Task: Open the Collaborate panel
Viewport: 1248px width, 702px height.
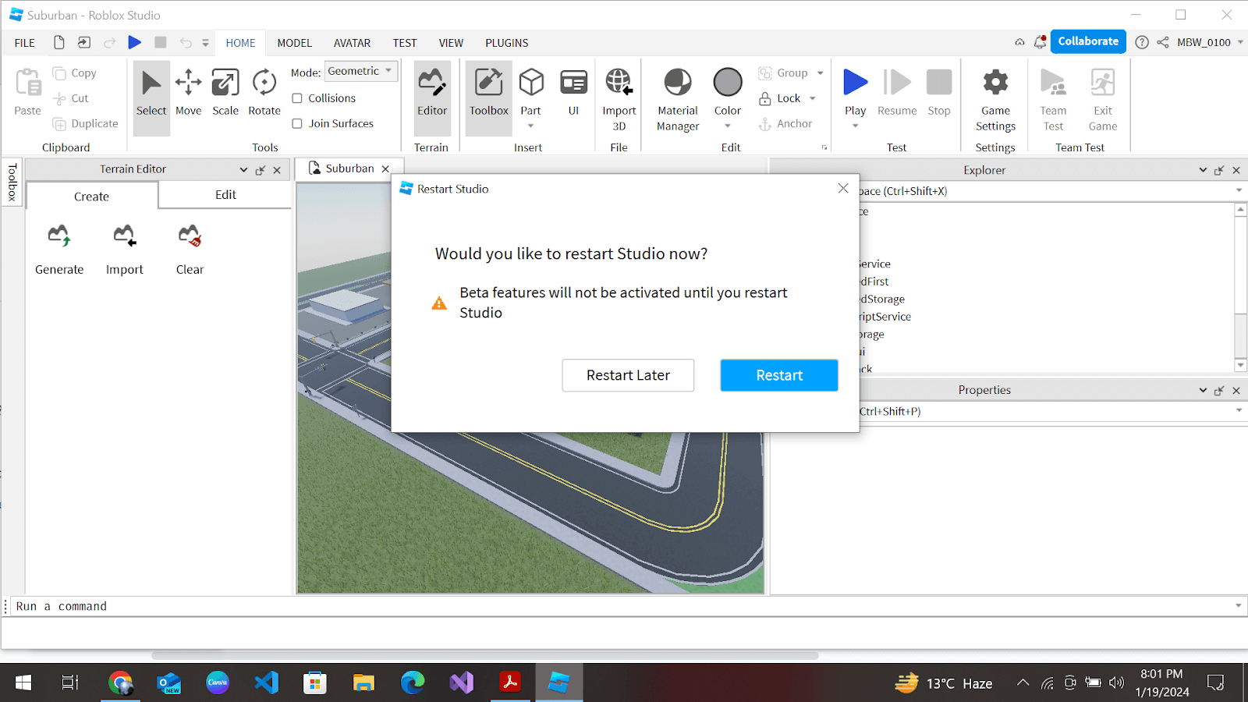Action: point(1087,41)
